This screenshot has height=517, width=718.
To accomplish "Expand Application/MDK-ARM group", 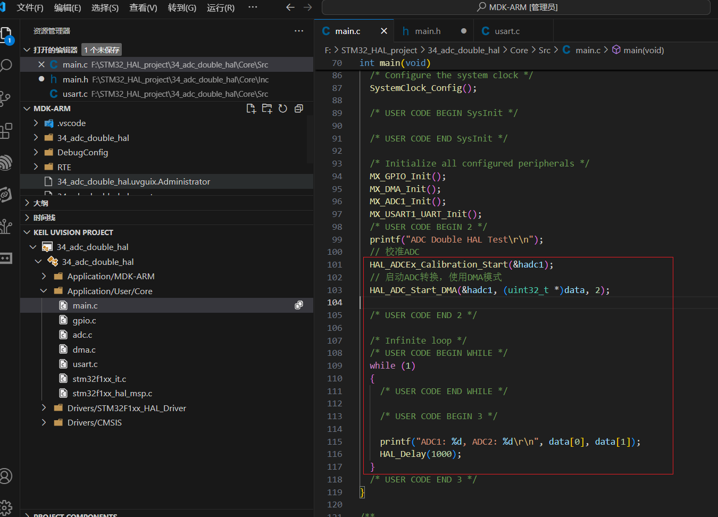I will pyautogui.click(x=44, y=276).
